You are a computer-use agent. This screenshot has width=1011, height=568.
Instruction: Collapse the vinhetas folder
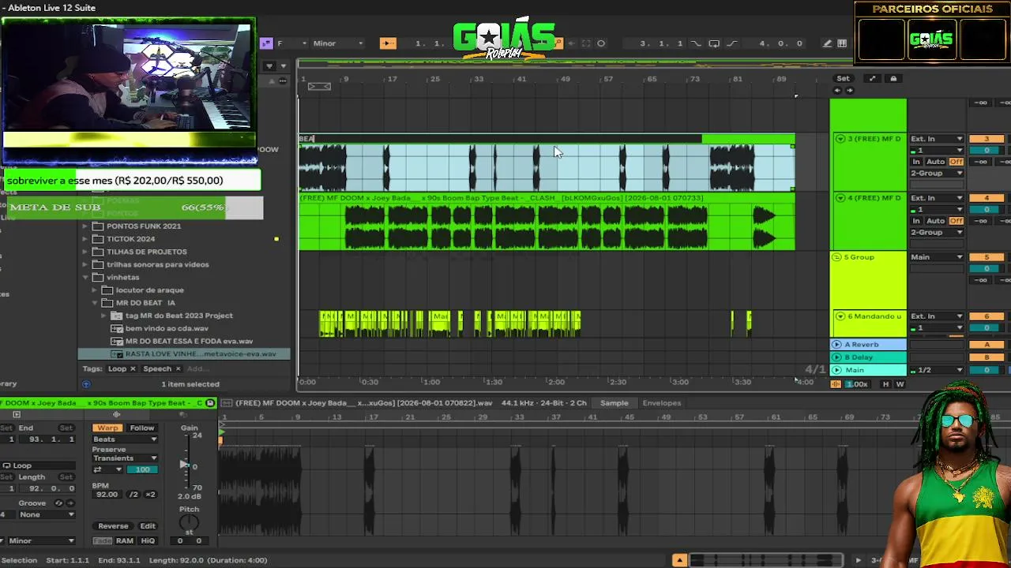85,278
